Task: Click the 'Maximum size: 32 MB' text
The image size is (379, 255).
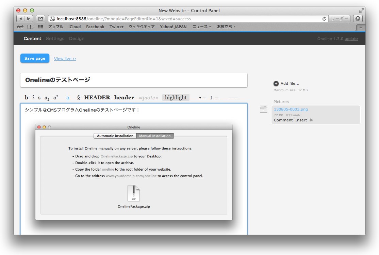Action: pyautogui.click(x=291, y=90)
